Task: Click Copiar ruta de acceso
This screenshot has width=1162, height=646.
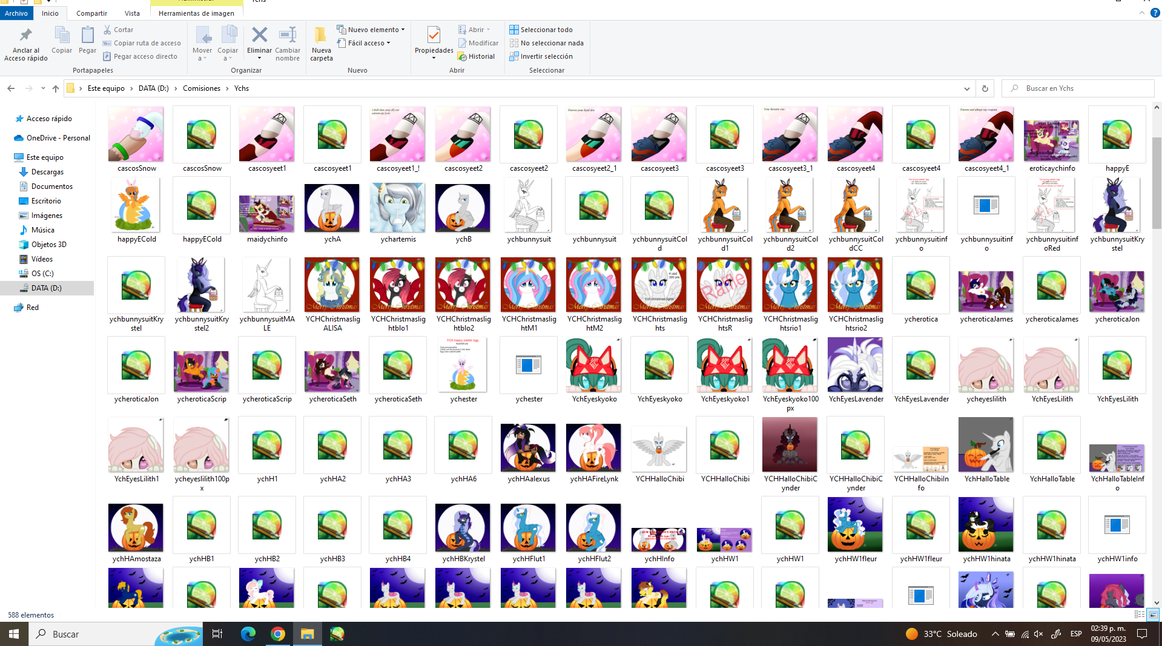Action: click(142, 43)
